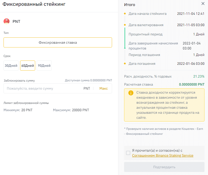Click the Доступная сумма available balance text
The width and height of the screenshot is (208, 175).
pos(88,80)
